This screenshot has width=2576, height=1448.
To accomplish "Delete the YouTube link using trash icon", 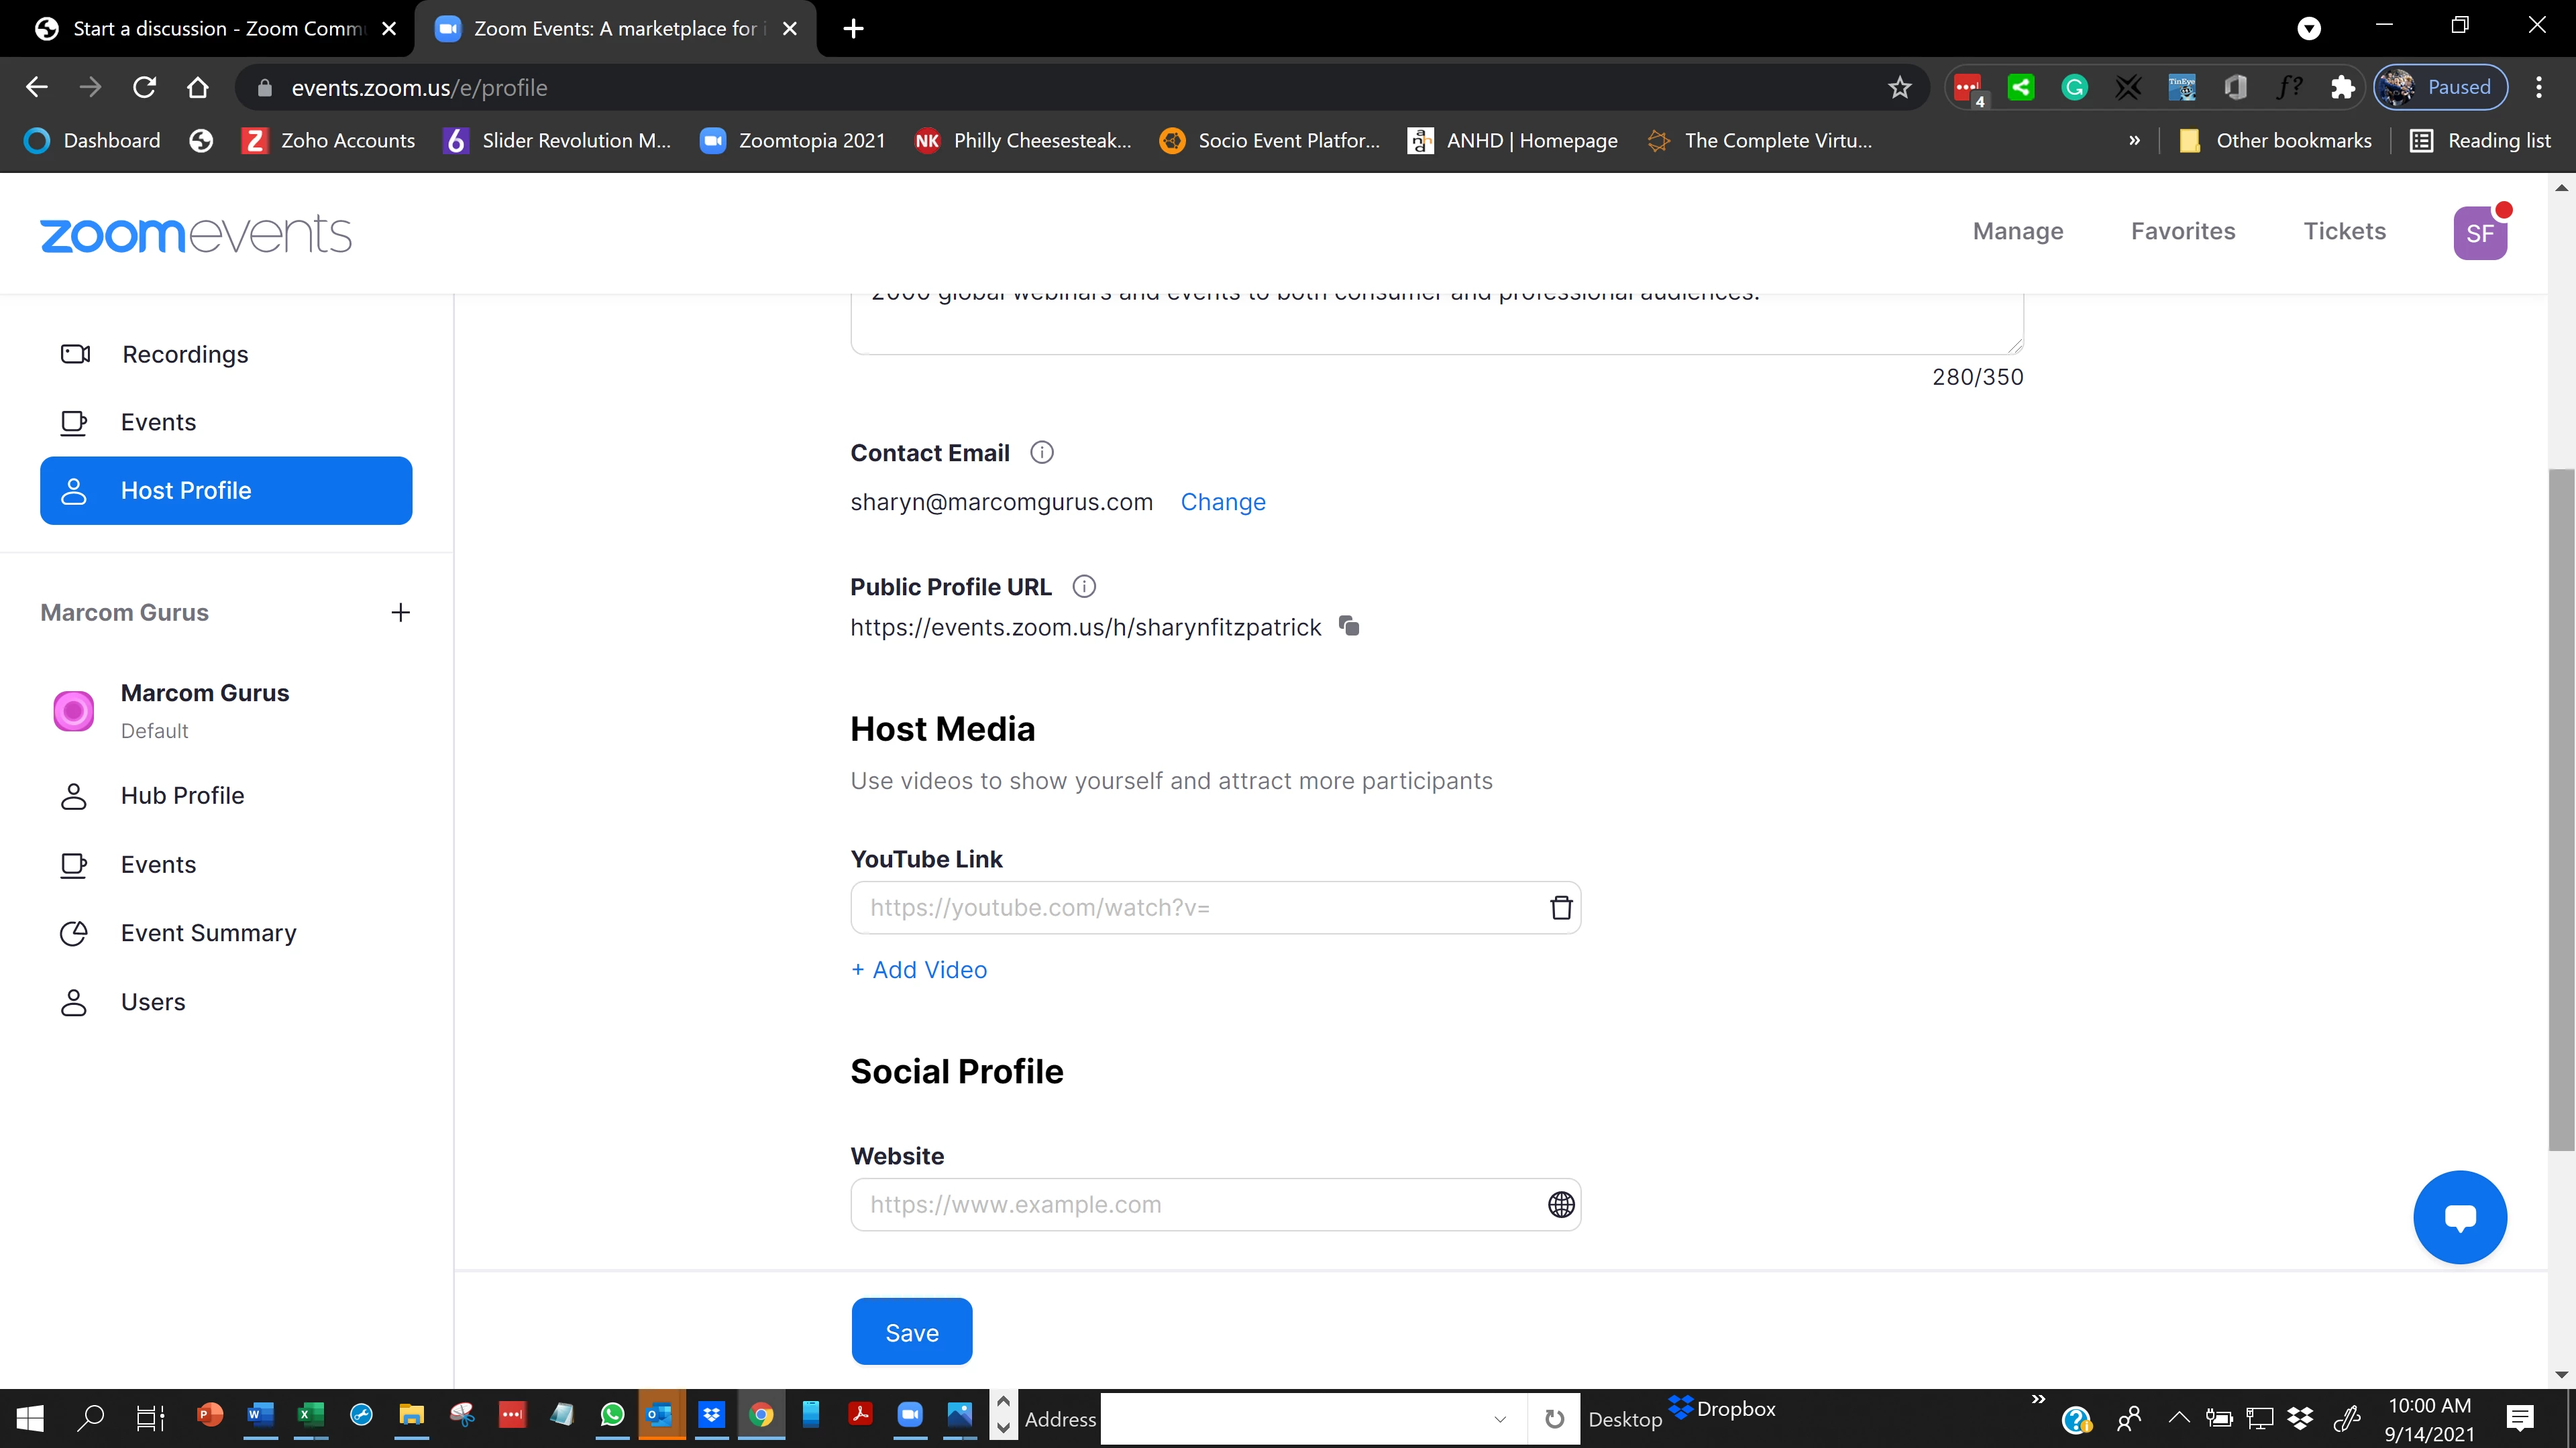I will click(x=1560, y=908).
